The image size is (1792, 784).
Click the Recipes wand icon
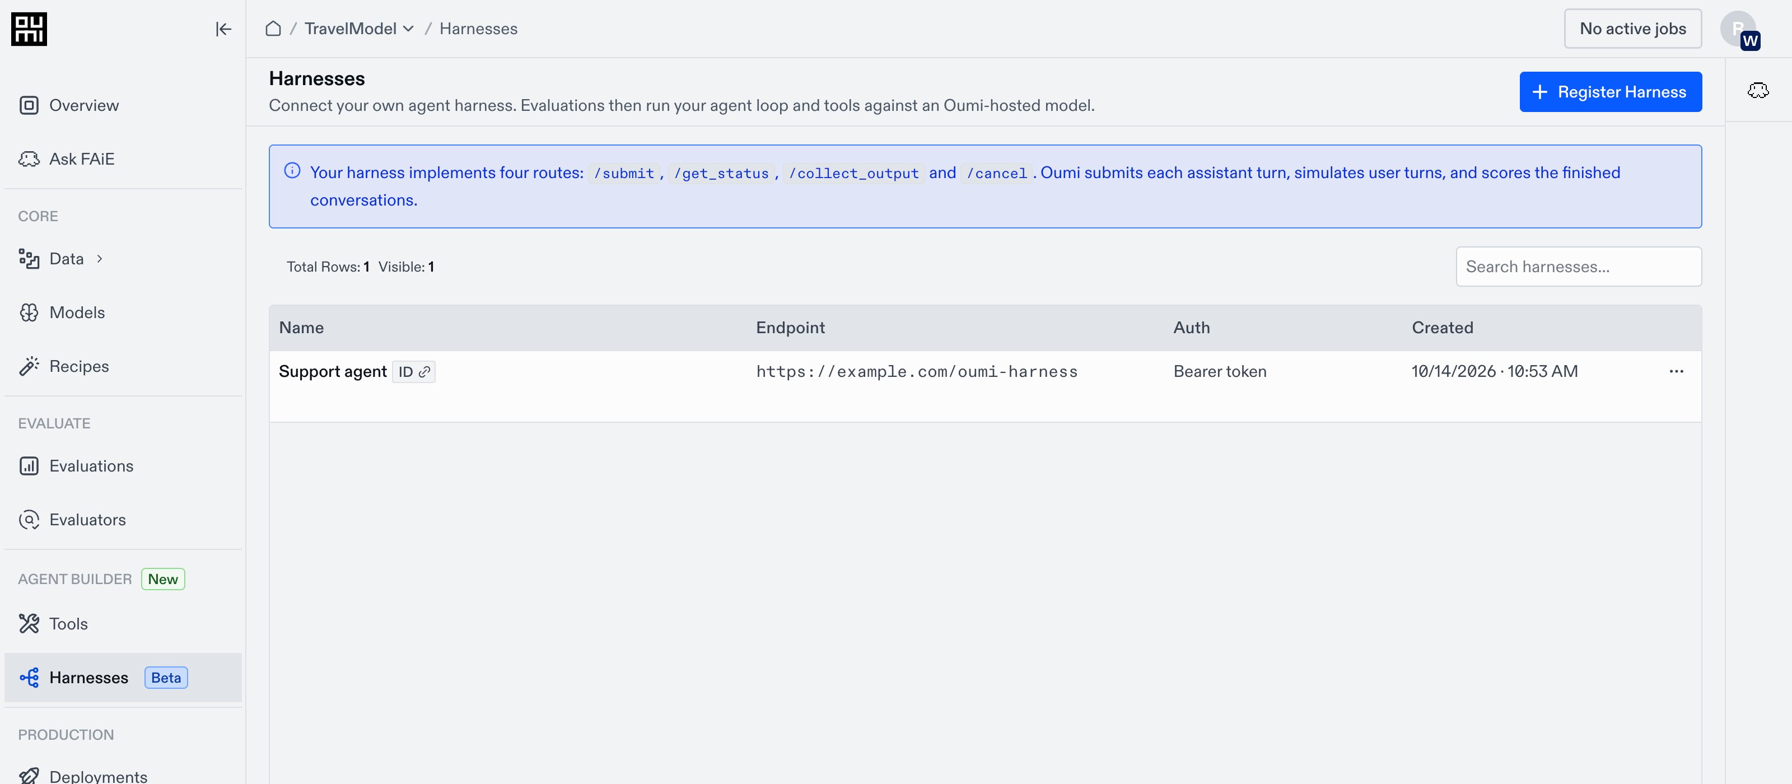tap(29, 367)
